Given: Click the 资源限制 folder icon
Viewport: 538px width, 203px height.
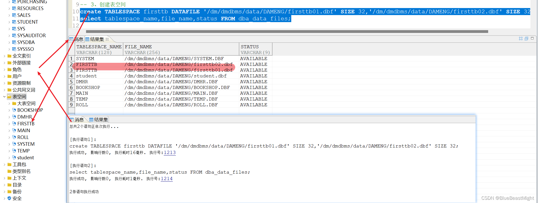Looking at the screenshot, I should 10,83.
